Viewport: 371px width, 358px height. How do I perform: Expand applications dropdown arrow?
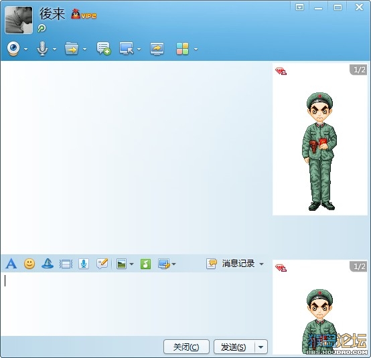(196, 50)
